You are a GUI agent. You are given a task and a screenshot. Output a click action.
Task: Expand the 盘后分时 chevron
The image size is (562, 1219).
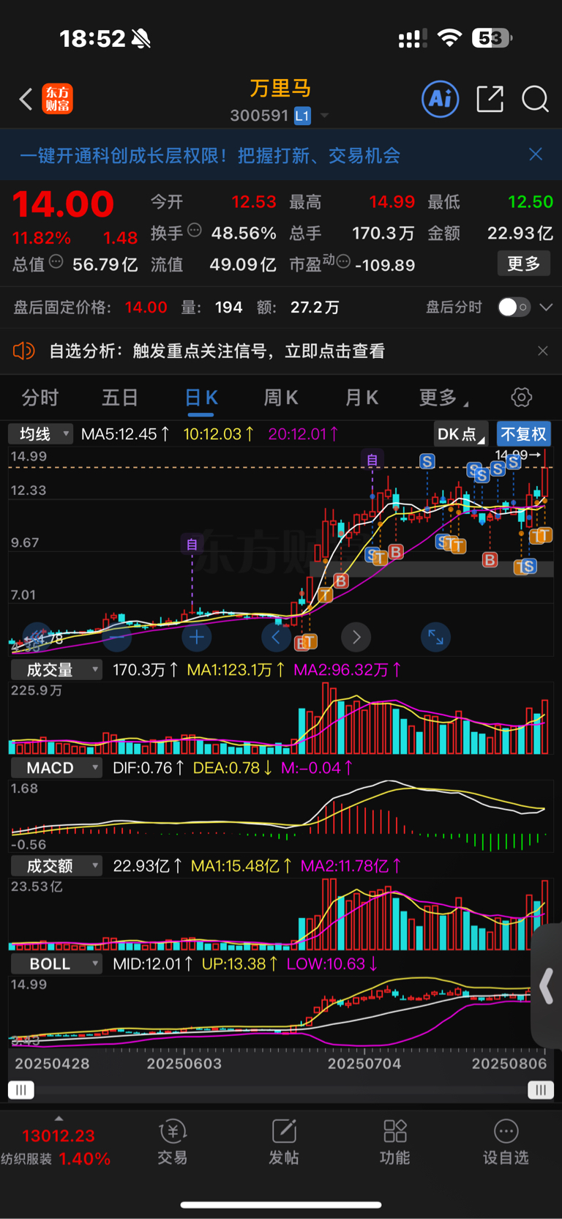coord(546,307)
